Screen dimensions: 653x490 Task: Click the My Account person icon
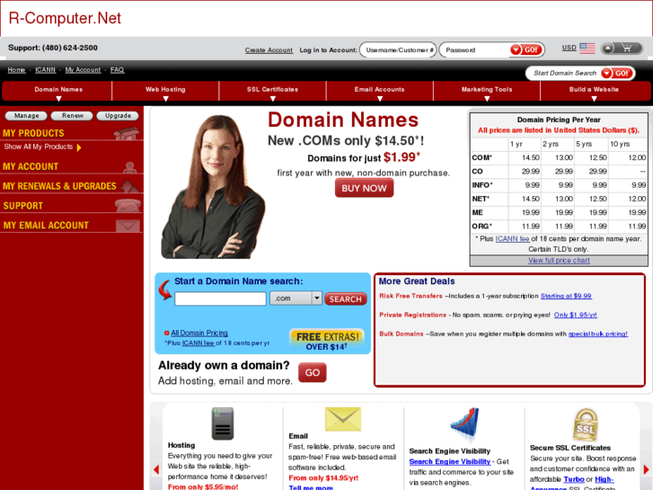130,167
